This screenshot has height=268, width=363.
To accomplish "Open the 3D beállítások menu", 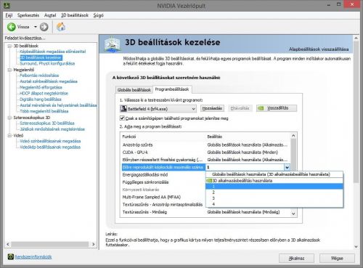I will point(75,15).
